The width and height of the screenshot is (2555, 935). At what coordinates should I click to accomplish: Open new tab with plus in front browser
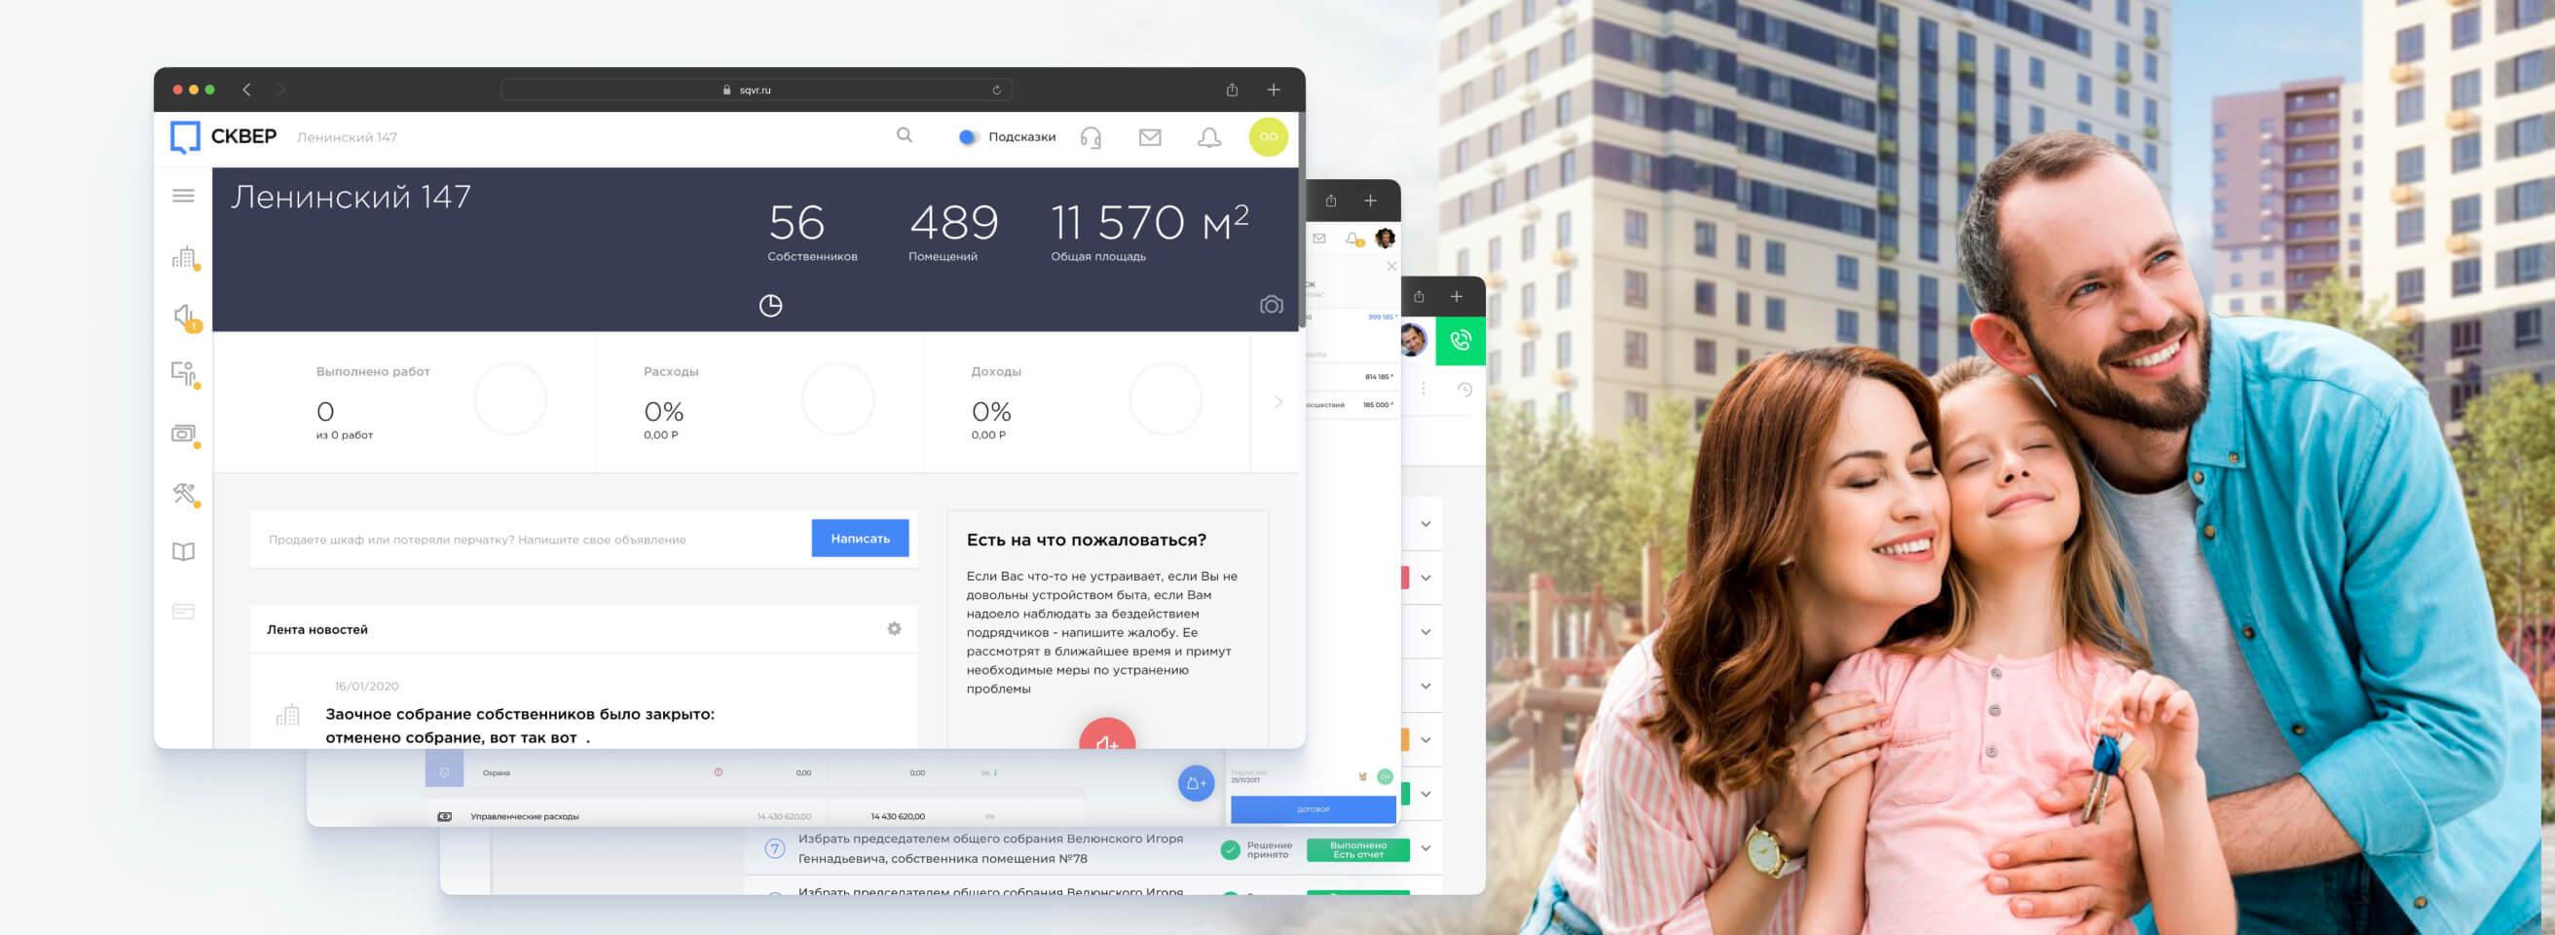1274,90
